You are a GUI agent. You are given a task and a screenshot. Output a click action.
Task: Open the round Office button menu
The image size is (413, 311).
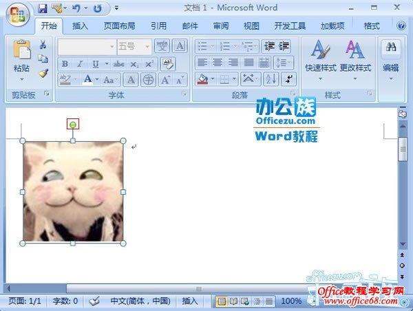tap(17, 14)
